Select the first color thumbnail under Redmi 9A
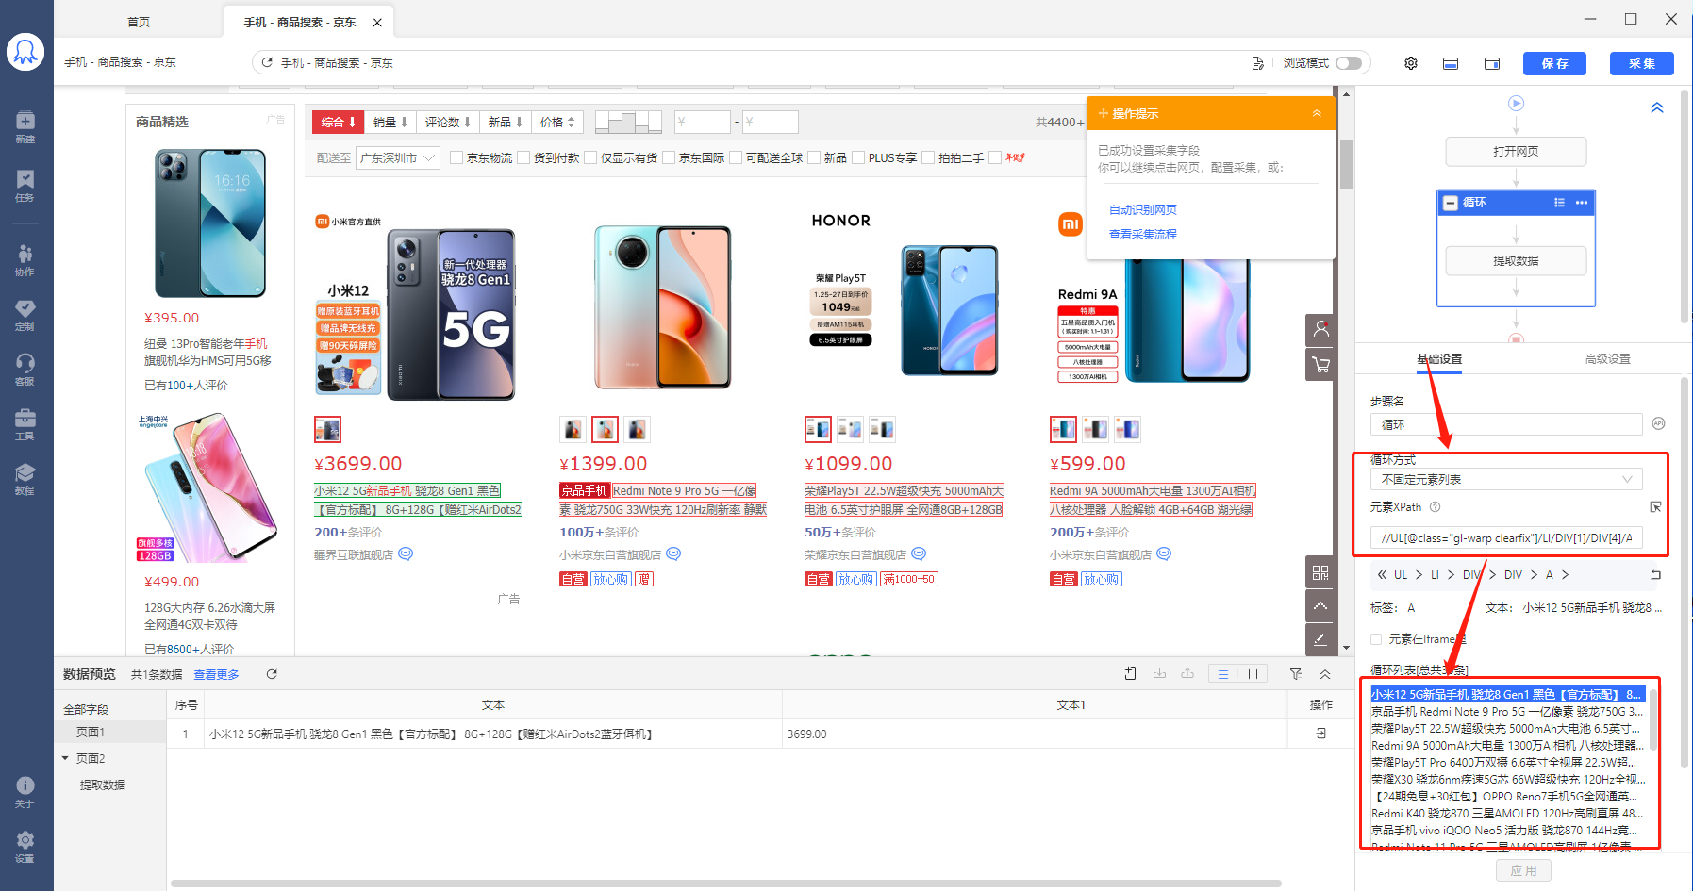 pyautogui.click(x=1063, y=430)
